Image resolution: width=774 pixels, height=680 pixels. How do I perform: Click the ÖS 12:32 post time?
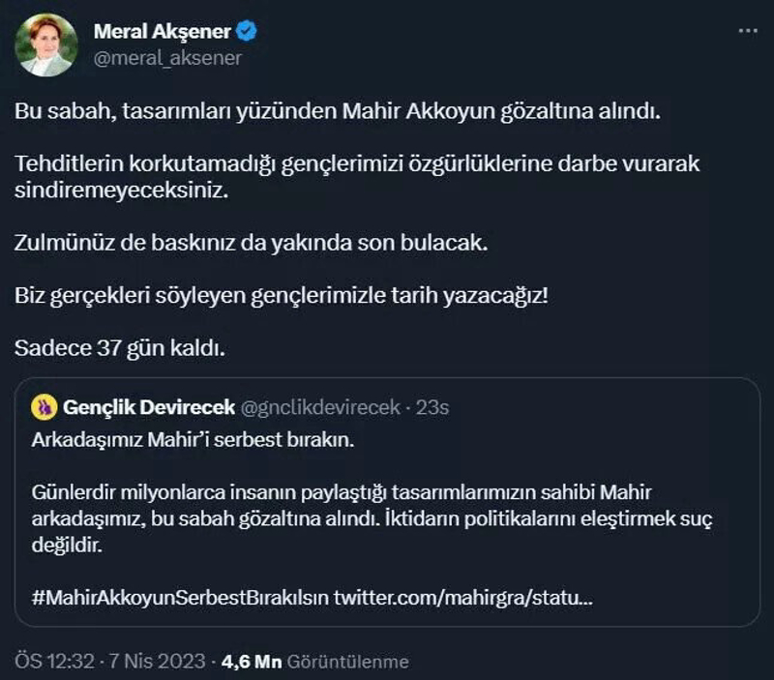click(54, 662)
